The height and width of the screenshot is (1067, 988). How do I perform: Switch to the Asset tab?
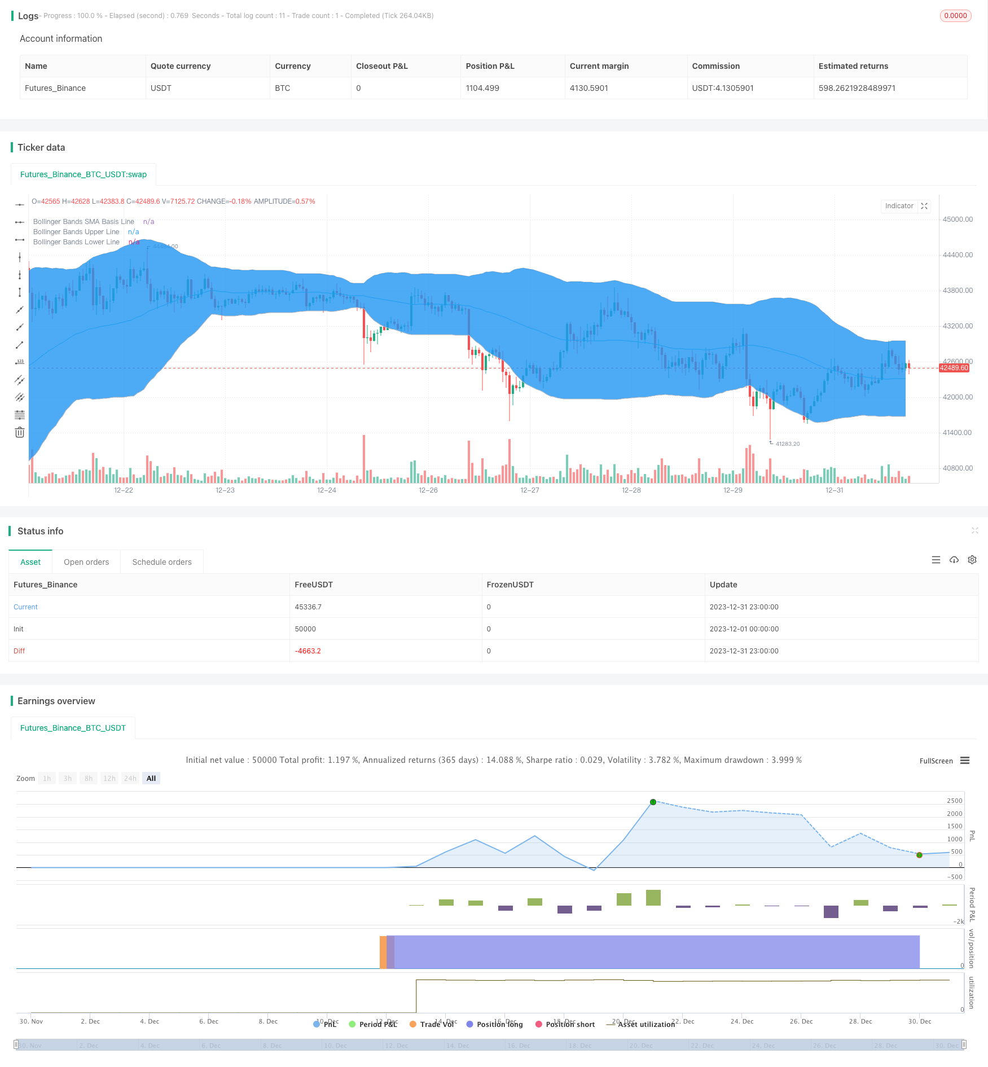click(x=30, y=562)
